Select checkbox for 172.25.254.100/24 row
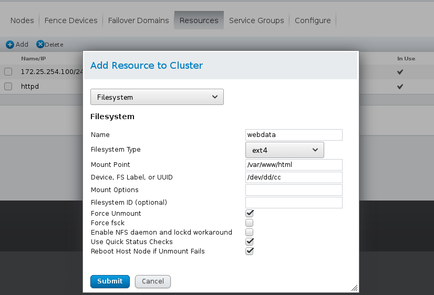 (8, 71)
